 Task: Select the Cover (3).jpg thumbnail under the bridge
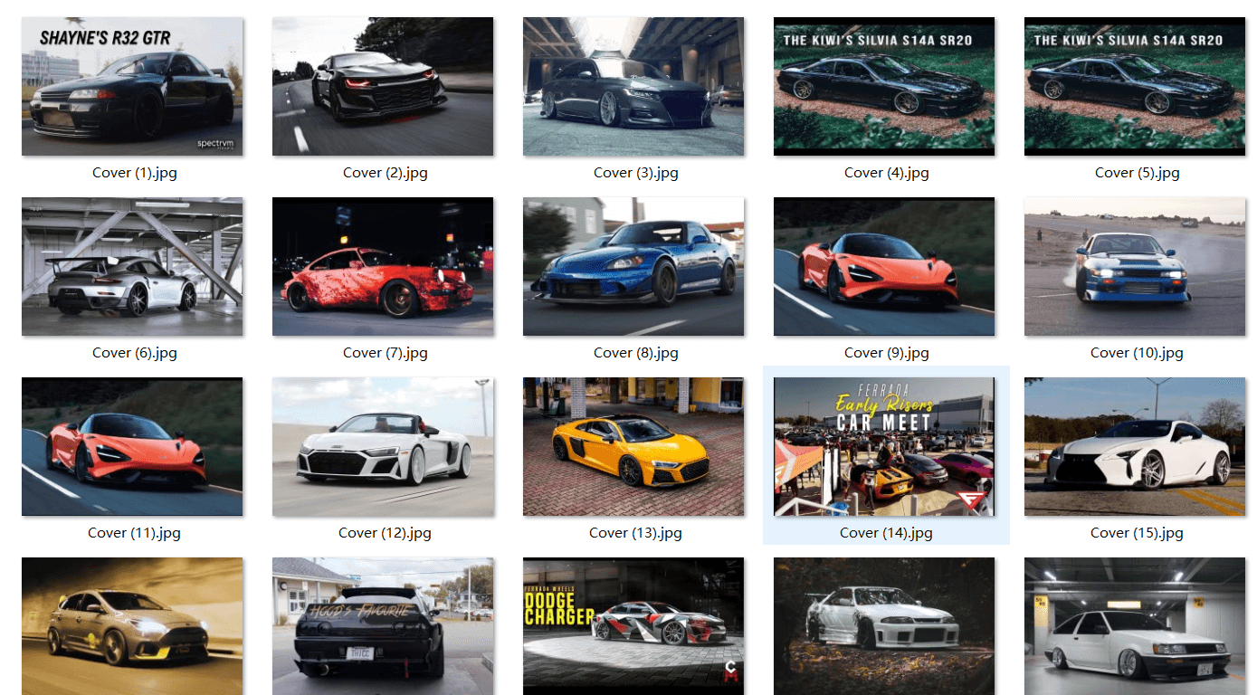click(633, 86)
